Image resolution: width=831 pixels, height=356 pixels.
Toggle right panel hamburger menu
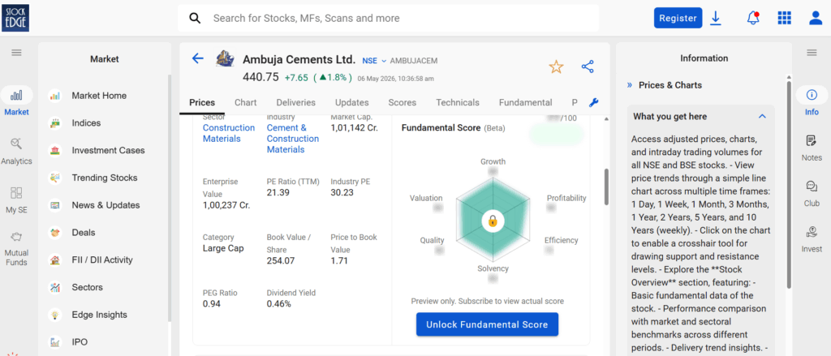[812, 52]
